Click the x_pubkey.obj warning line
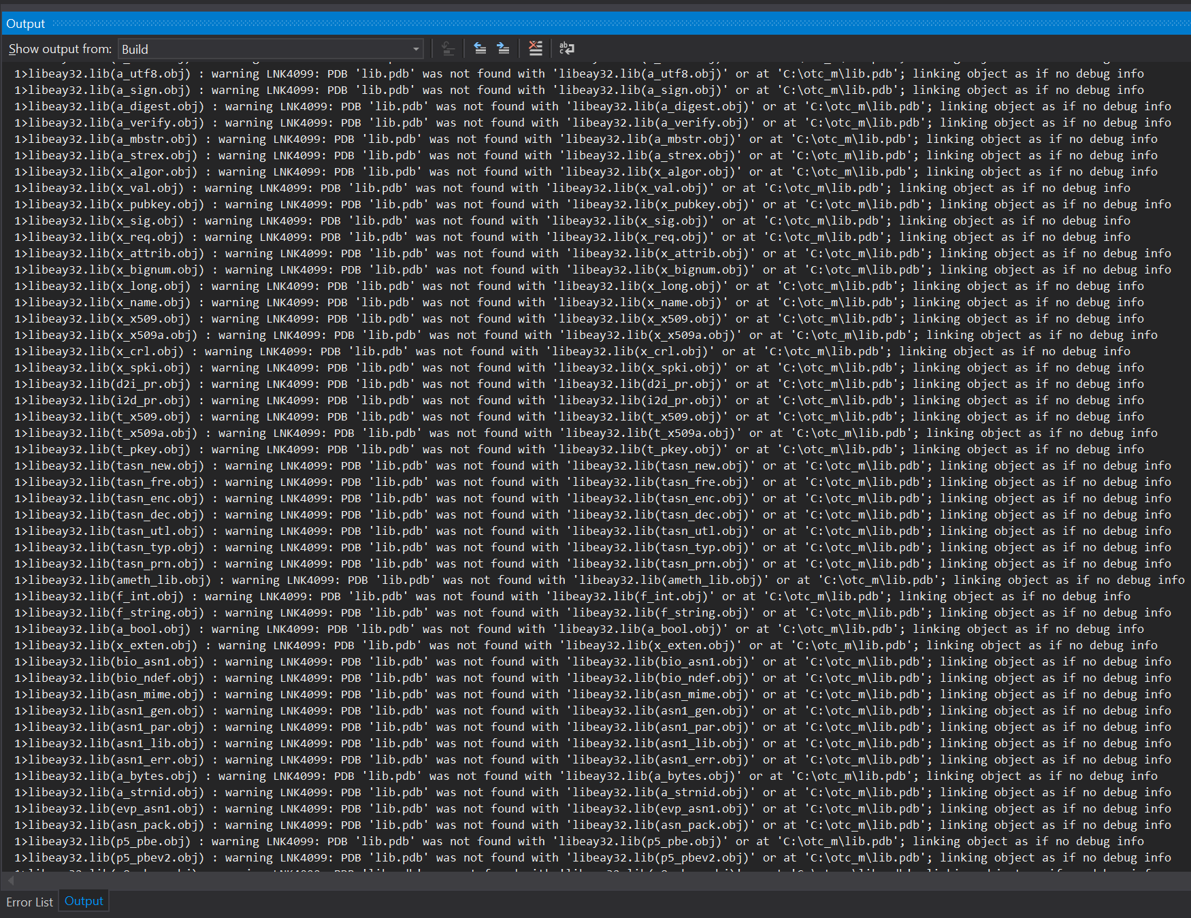Image resolution: width=1191 pixels, height=918 pixels. 593,204
